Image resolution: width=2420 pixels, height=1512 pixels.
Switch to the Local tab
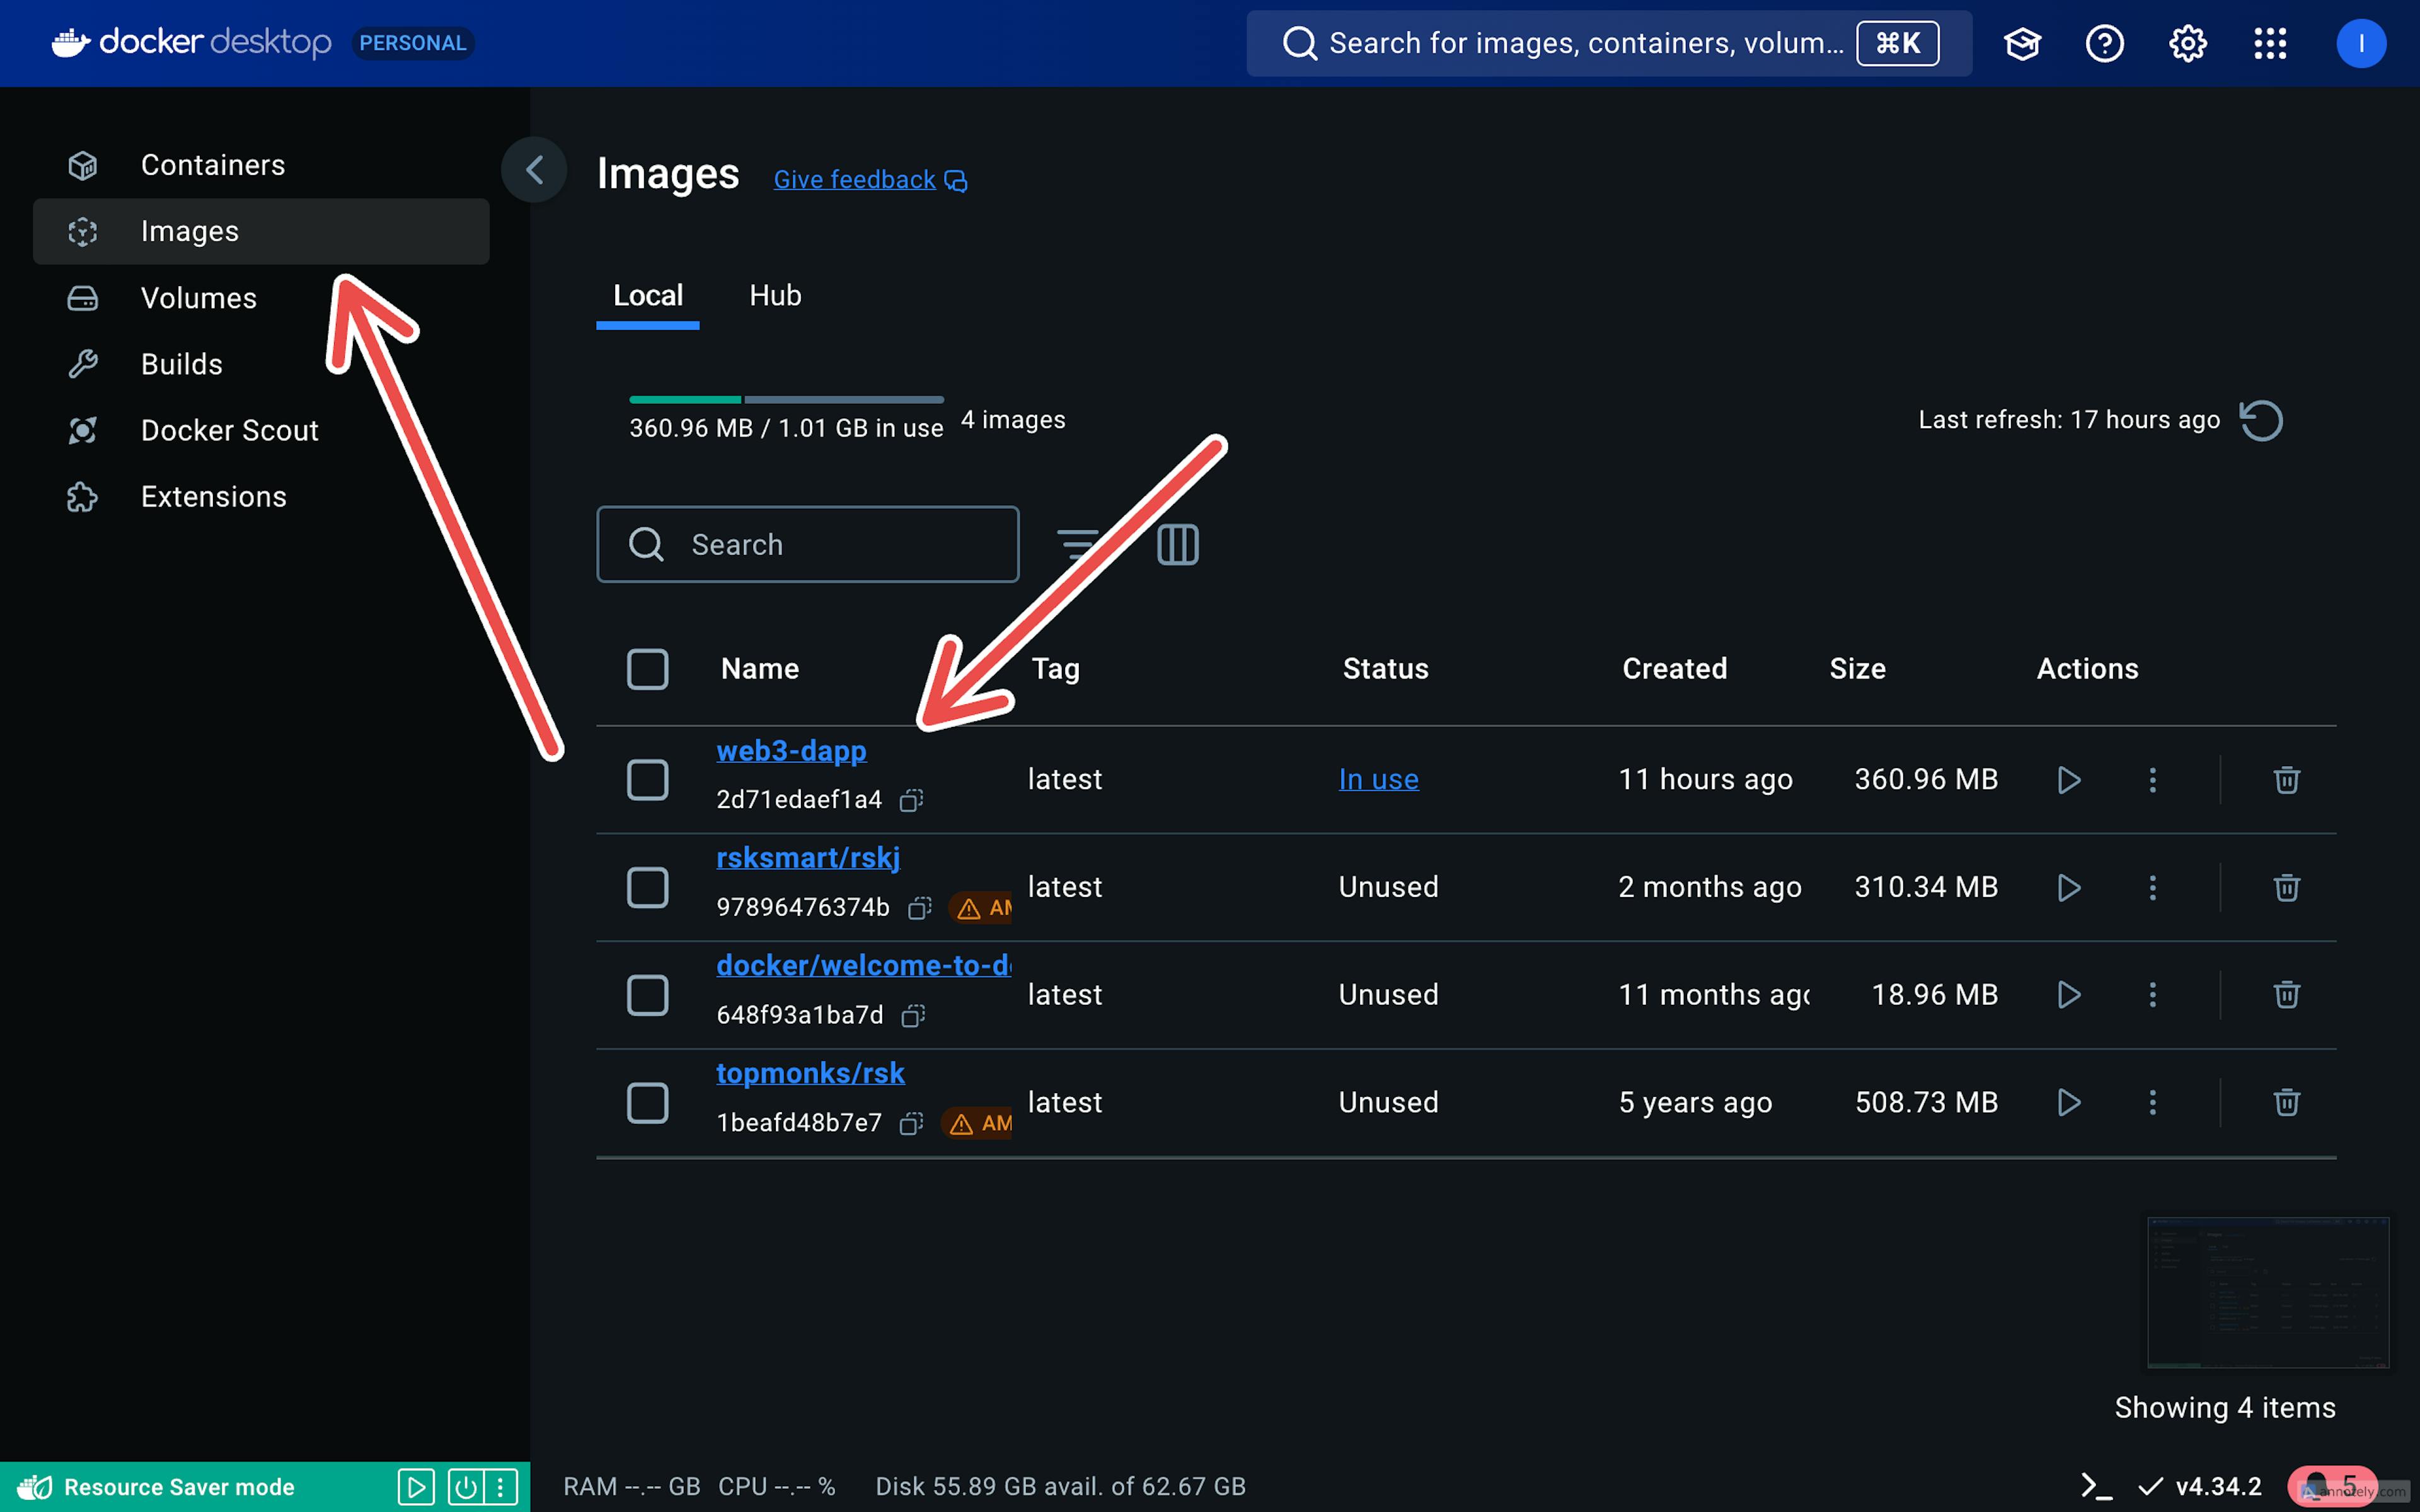pyautogui.click(x=648, y=296)
